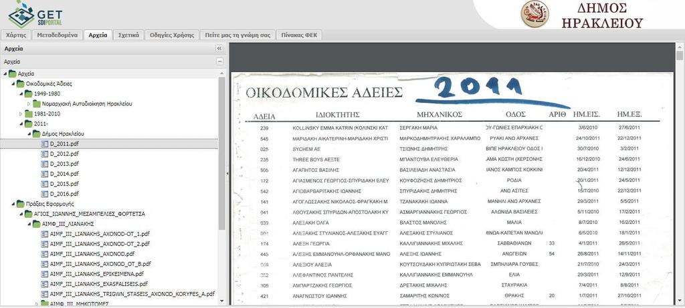Click the AIMF_III_LIANAKHS_AXONOD-OT_1.pdf file icon
Screen dimensions: 685x308
[45, 234]
